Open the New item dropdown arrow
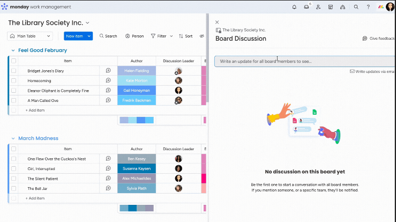Viewport: 396px width, 222px height. click(89, 36)
